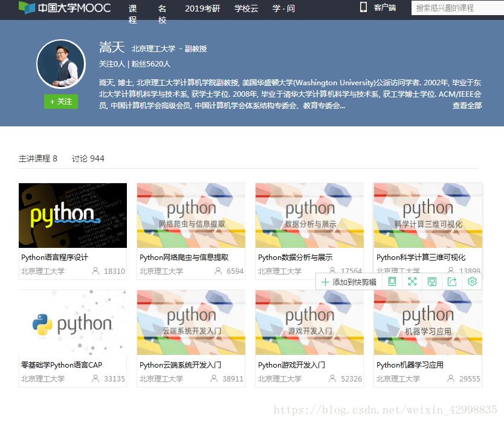Click the share export icon in the clip toolbar
The image size is (504, 422).
452,282
